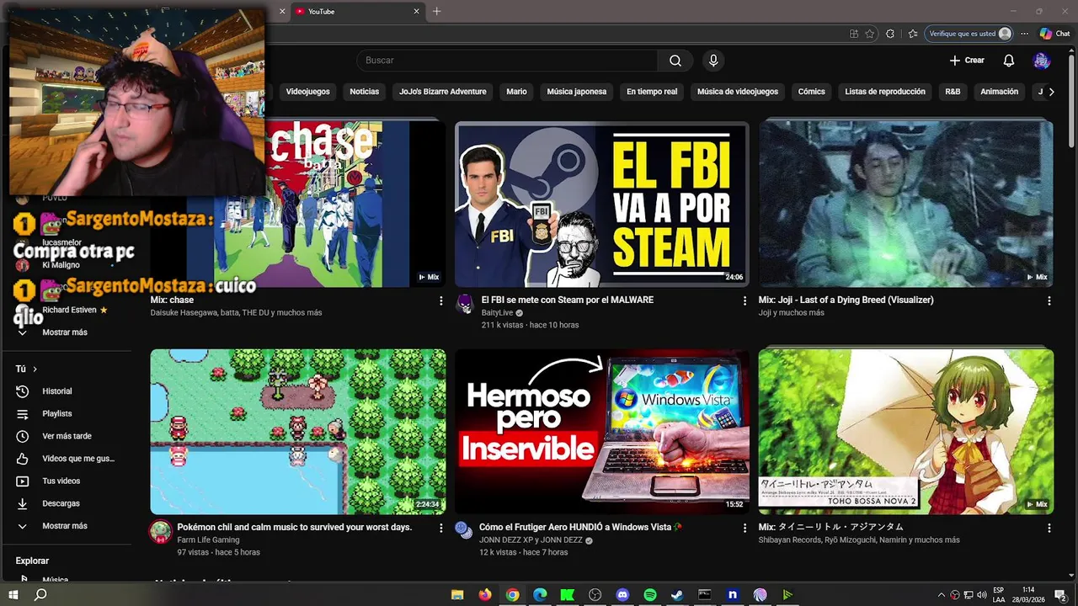This screenshot has width=1078, height=606.
Task: Open options menu for Mix: chase
Action: pos(440,300)
